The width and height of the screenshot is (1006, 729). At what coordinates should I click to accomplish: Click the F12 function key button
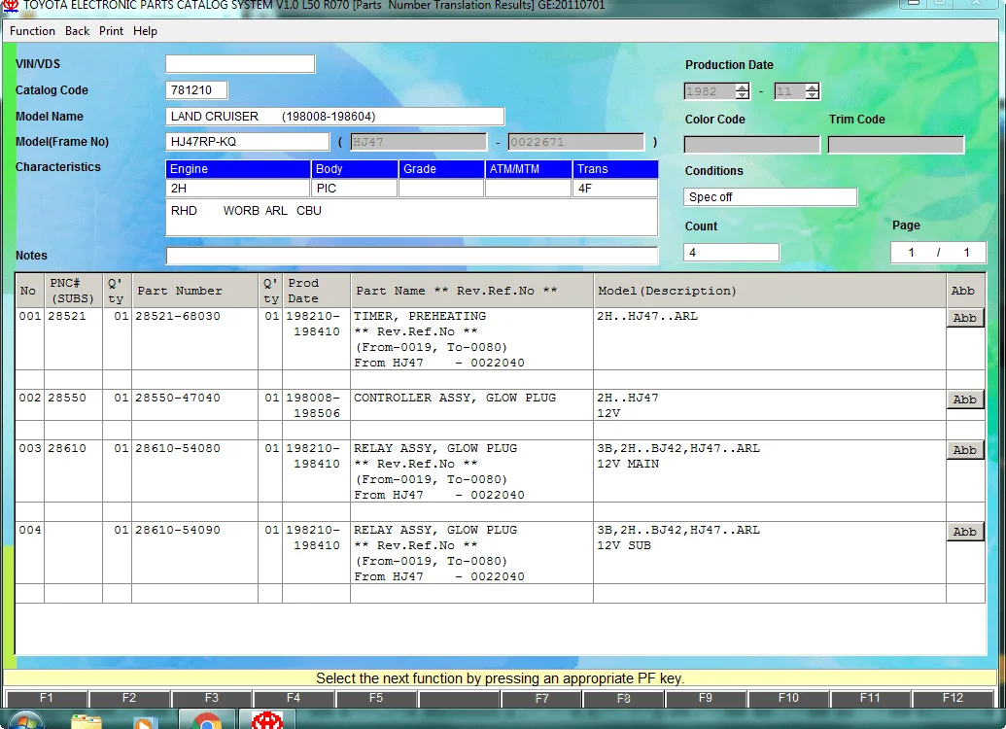coord(953,698)
